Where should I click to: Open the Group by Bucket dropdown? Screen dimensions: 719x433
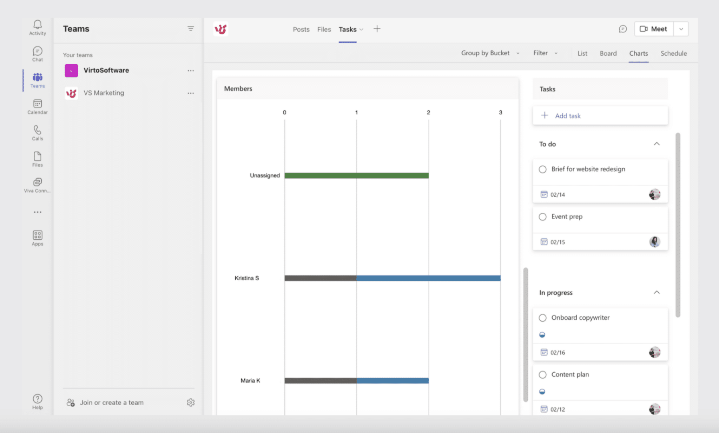[490, 53]
